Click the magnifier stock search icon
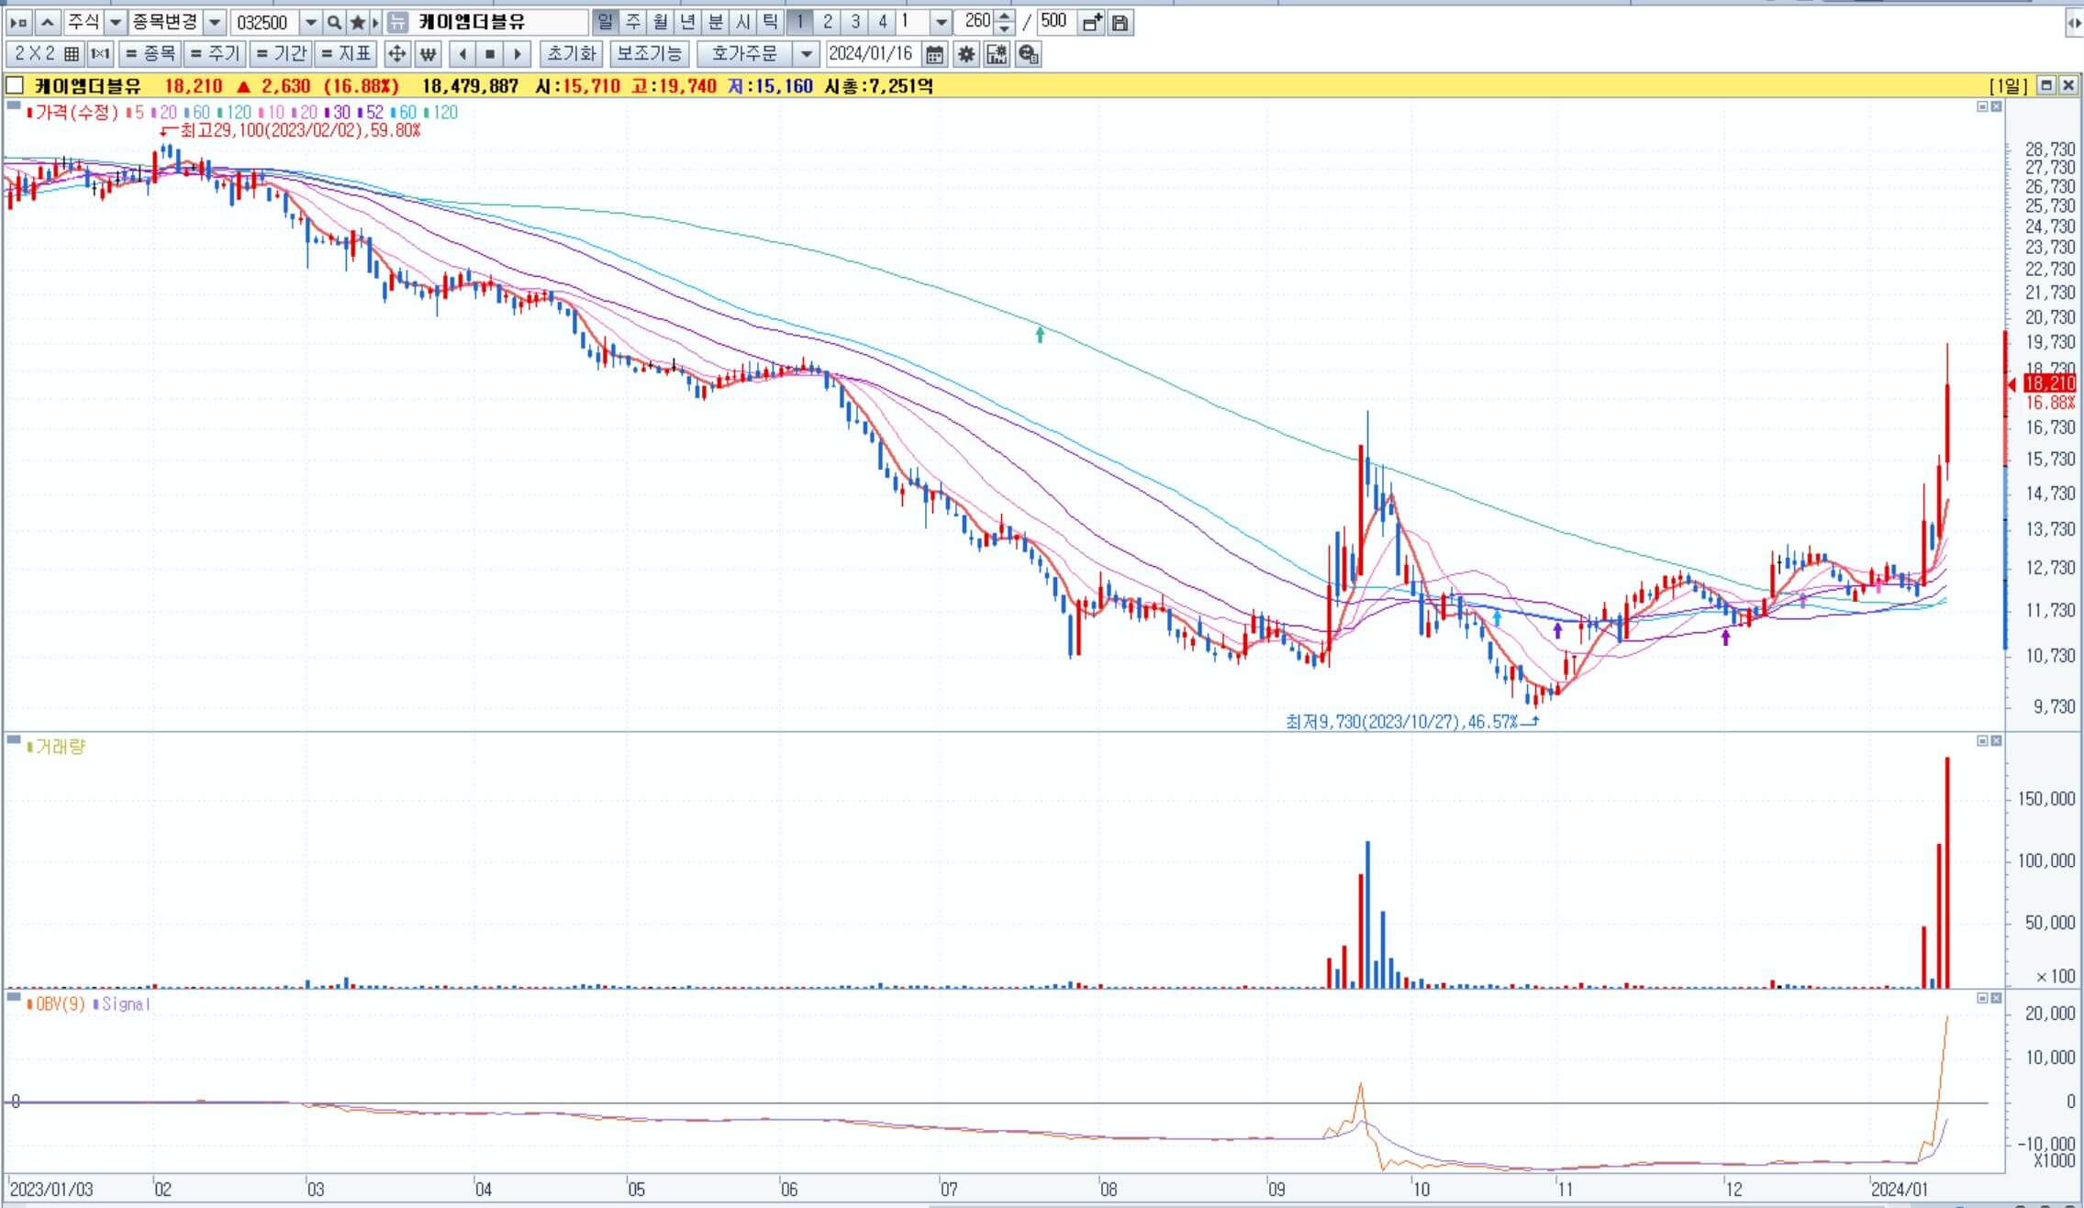Screen dimensions: 2084x1208 (335, 22)
